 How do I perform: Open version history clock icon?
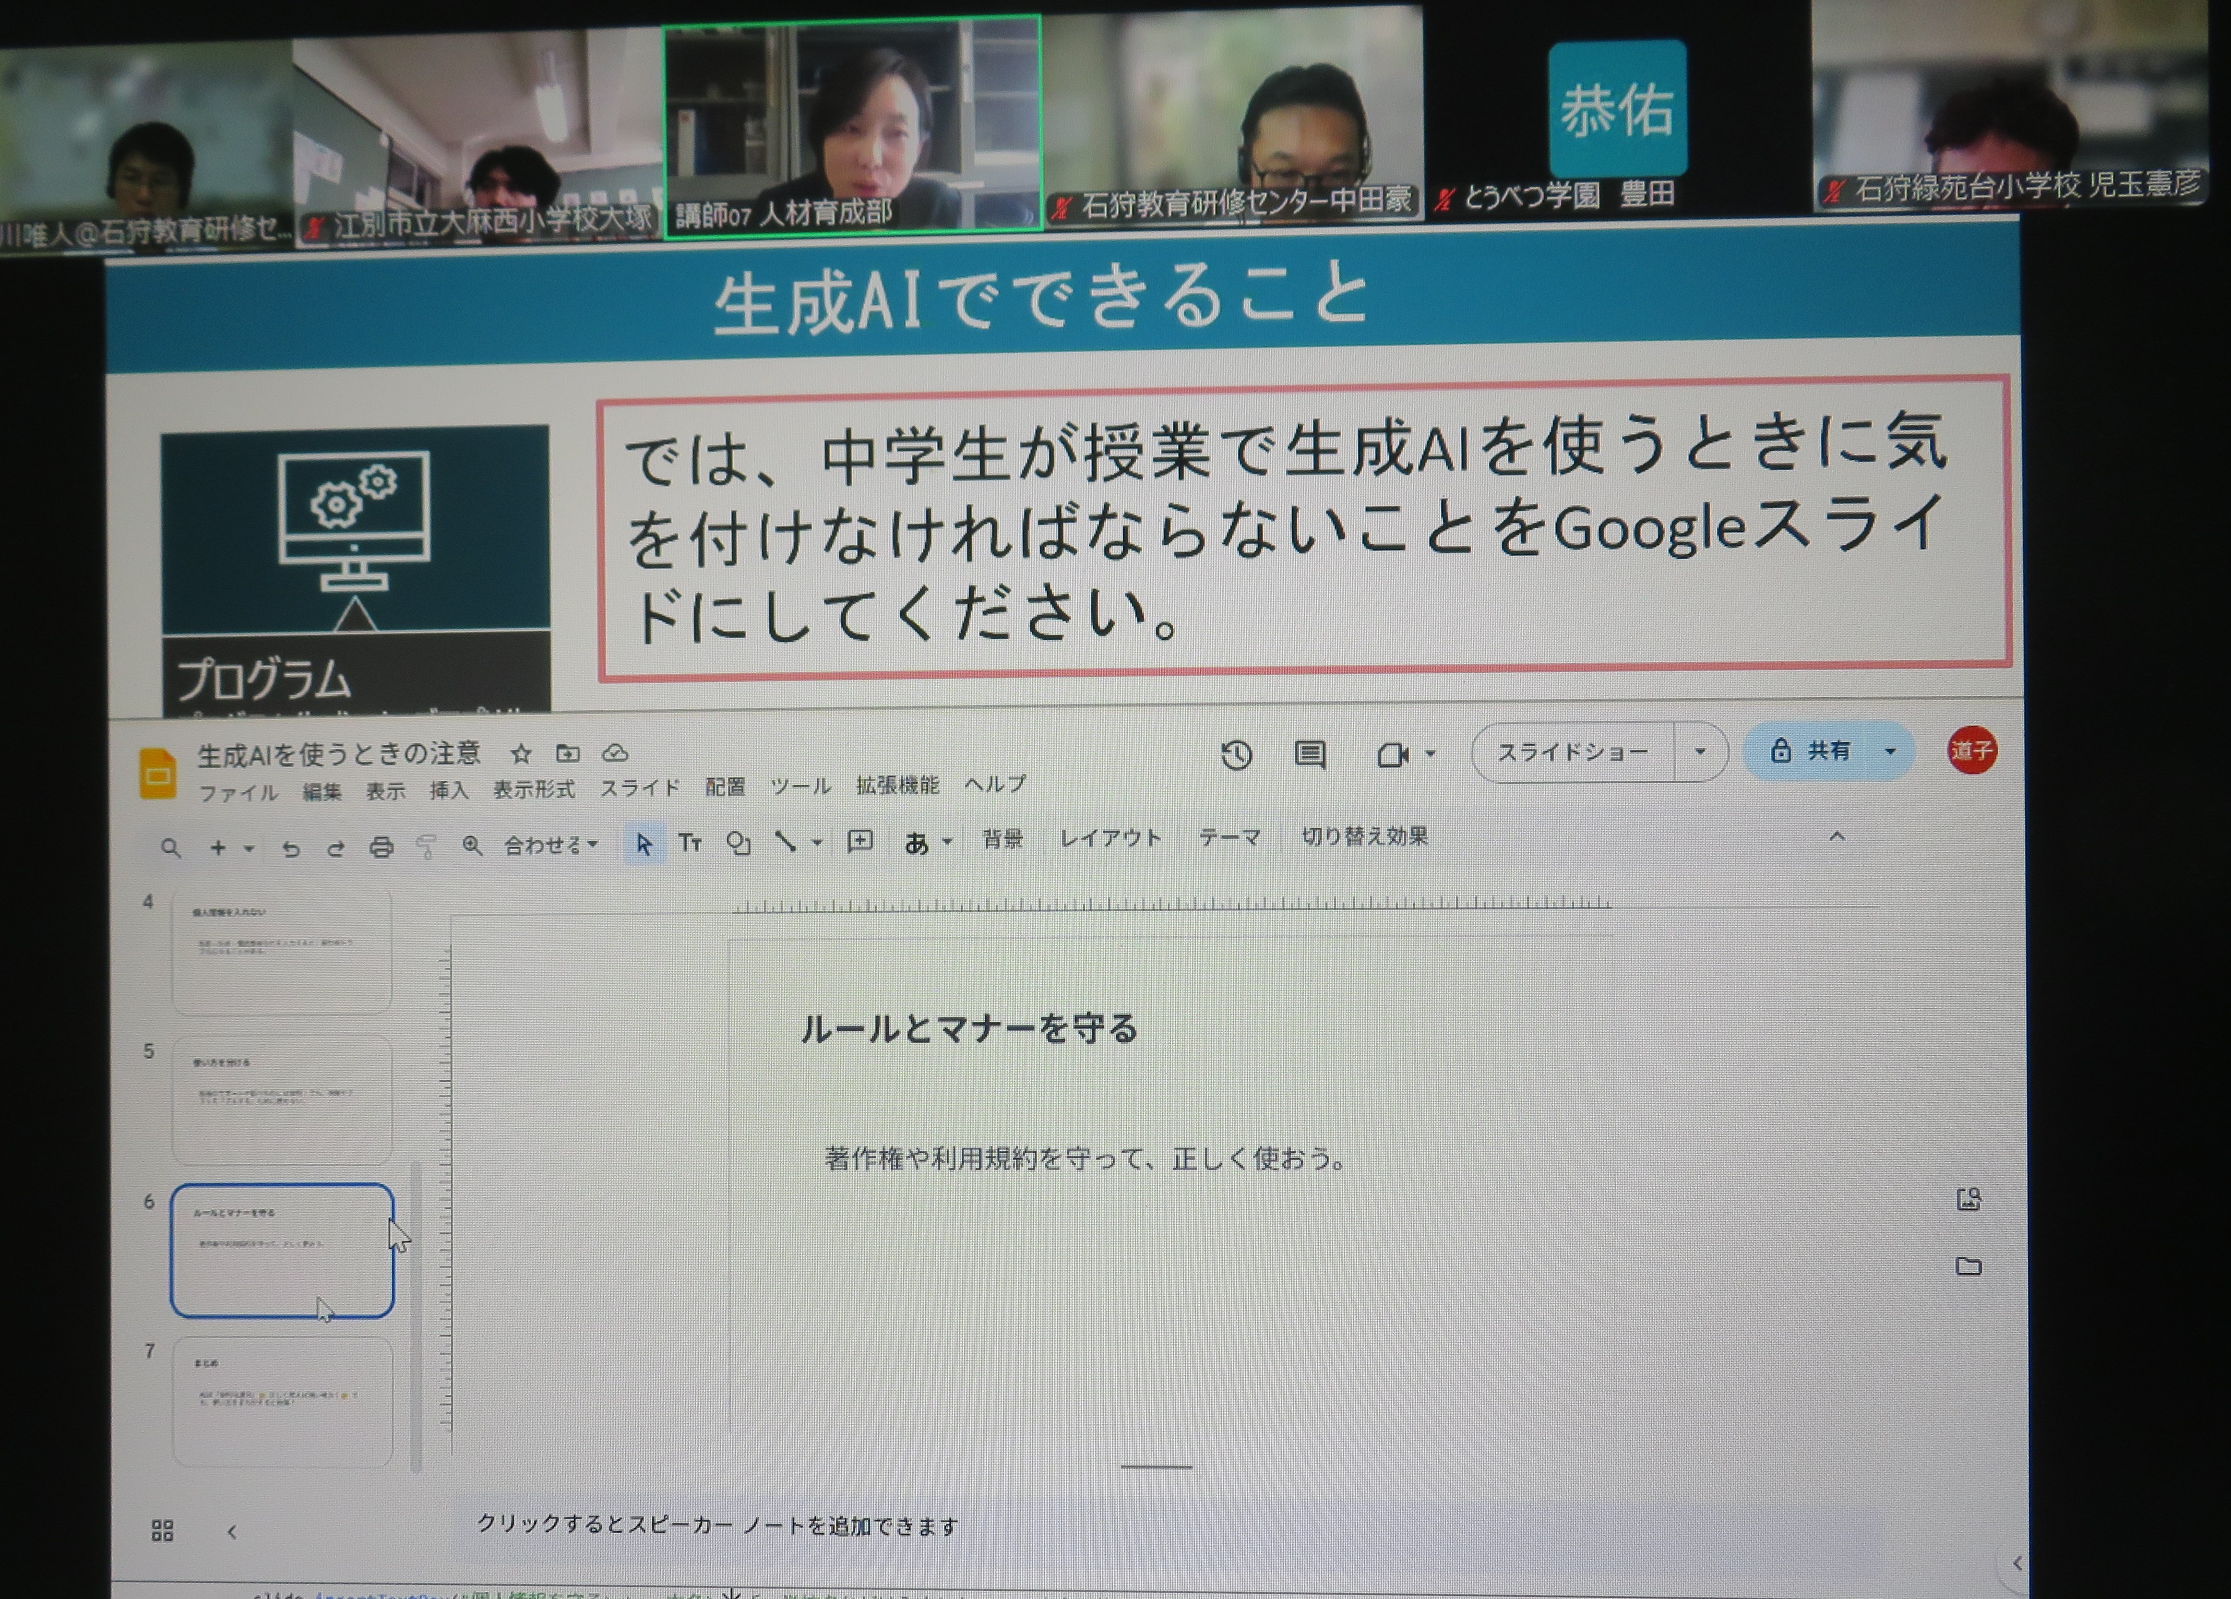tap(1236, 755)
